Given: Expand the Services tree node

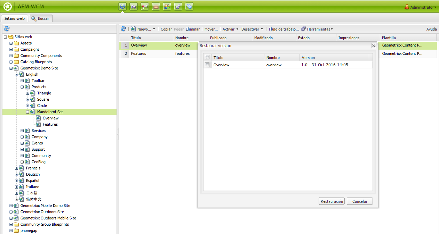Looking at the screenshot, I should [x=22, y=131].
